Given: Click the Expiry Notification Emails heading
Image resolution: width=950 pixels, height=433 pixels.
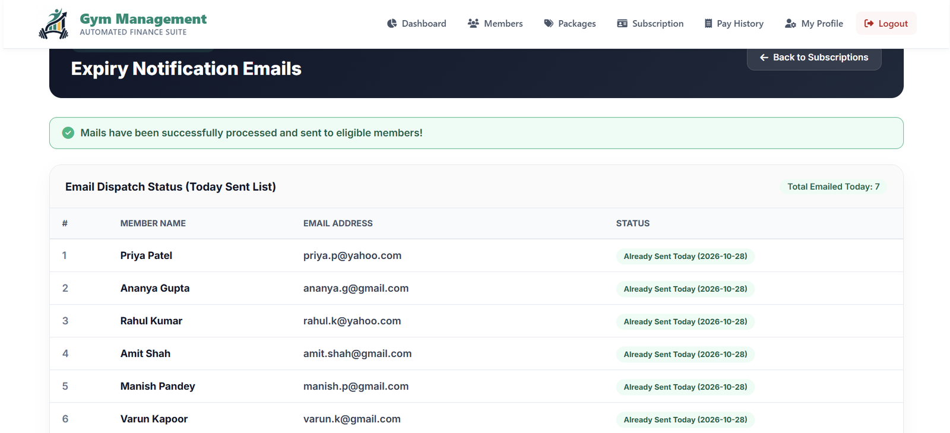Looking at the screenshot, I should click(x=186, y=69).
